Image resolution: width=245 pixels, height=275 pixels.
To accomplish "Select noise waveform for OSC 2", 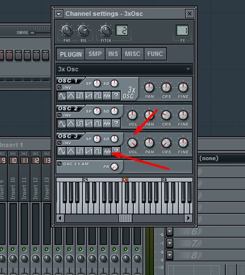I will tap(107, 123).
